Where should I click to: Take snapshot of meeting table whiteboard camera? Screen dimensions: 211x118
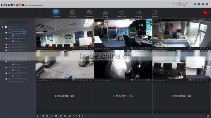pyautogui.click(x=190, y=80)
